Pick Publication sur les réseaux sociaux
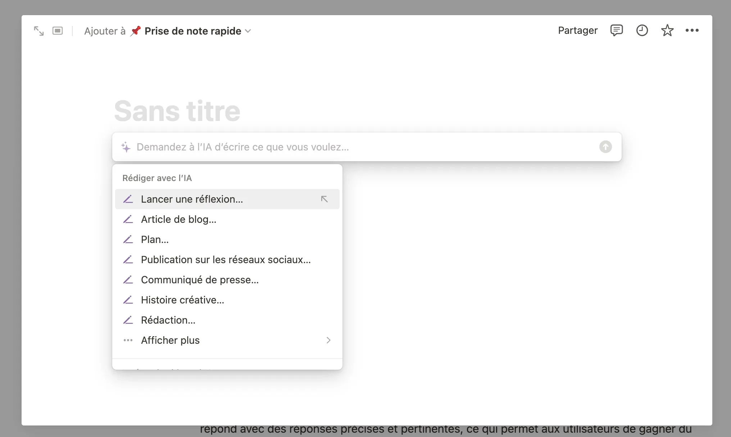Screen dimensions: 731x437 226,260
